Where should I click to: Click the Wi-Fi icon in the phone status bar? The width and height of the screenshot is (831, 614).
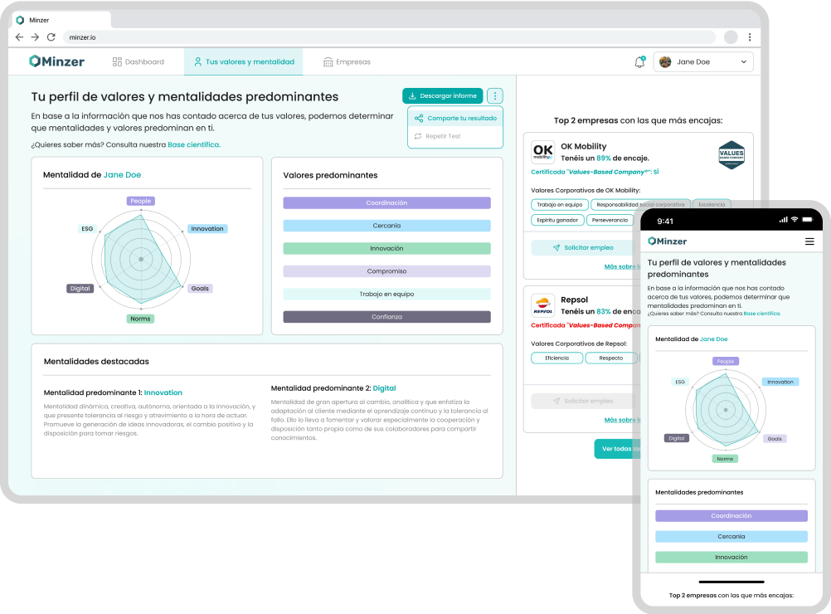pyautogui.click(x=795, y=220)
